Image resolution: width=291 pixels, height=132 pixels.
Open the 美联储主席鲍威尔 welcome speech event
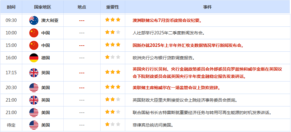tap(176, 88)
